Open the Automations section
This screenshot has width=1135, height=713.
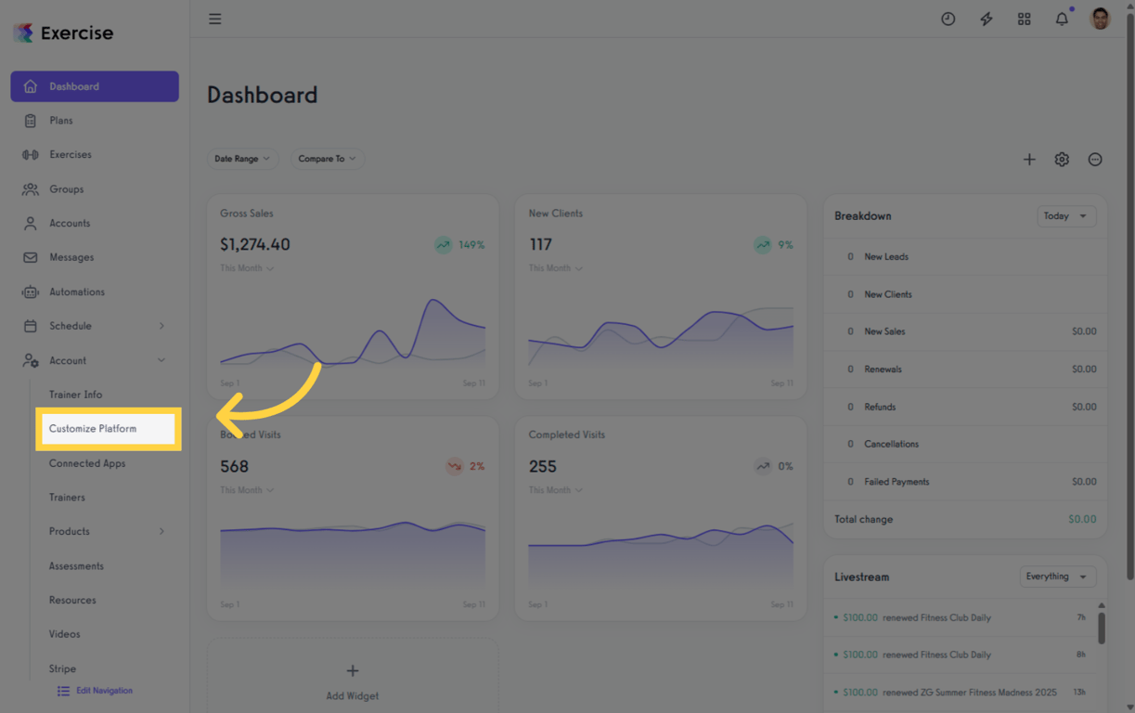click(x=77, y=292)
